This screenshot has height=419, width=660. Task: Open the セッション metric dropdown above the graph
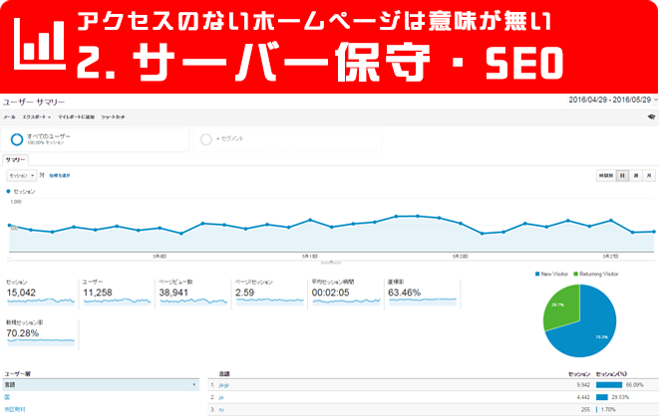[19, 175]
